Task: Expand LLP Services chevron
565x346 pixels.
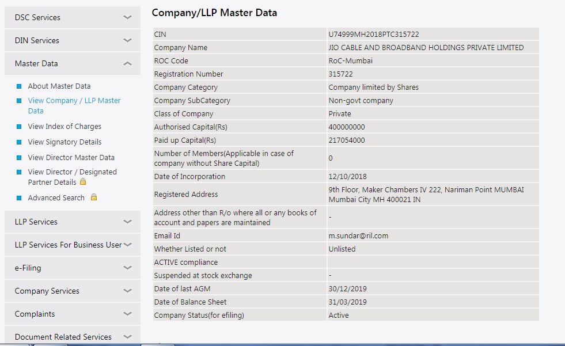Action: tap(127, 222)
